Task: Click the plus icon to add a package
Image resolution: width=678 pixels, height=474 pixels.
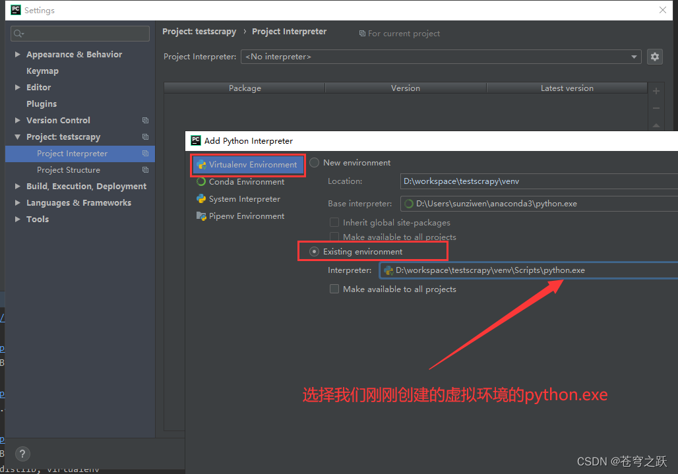Action: (x=656, y=91)
